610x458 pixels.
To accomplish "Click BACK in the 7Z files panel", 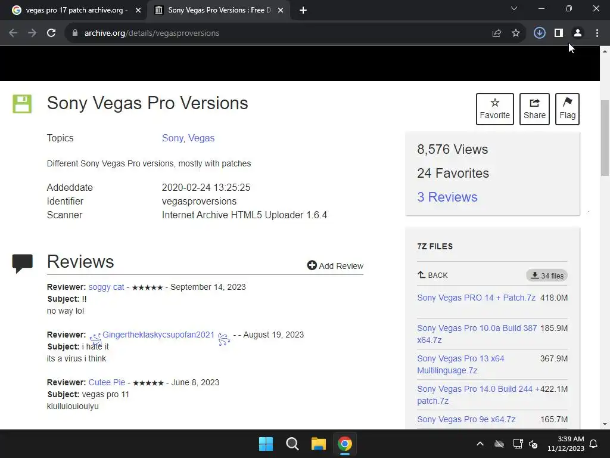I will pos(432,276).
